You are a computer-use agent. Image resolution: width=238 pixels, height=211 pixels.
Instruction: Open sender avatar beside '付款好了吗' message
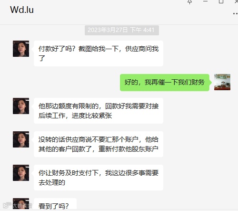[x=21, y=49]
